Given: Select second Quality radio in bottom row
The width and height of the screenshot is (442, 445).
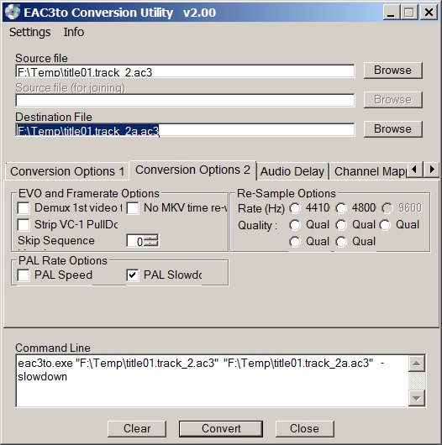Looking at the screenshot, I should 341,242.
